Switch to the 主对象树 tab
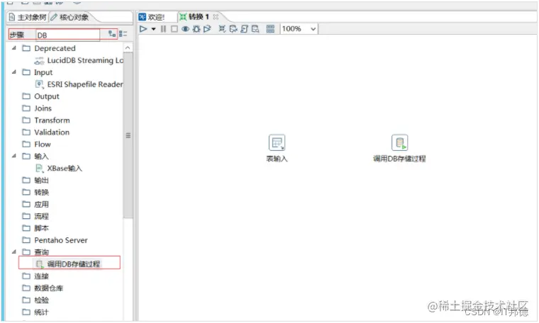 [x=28, y=17]
